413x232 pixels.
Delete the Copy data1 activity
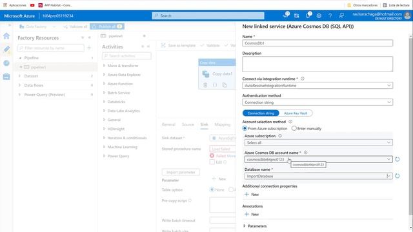[x=205, y=85]
